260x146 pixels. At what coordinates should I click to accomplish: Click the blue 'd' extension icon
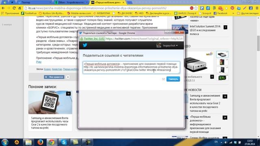click(x=208, y=8)
